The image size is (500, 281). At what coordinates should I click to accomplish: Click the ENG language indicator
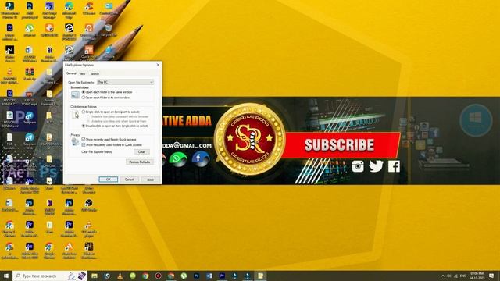(463, 276)
